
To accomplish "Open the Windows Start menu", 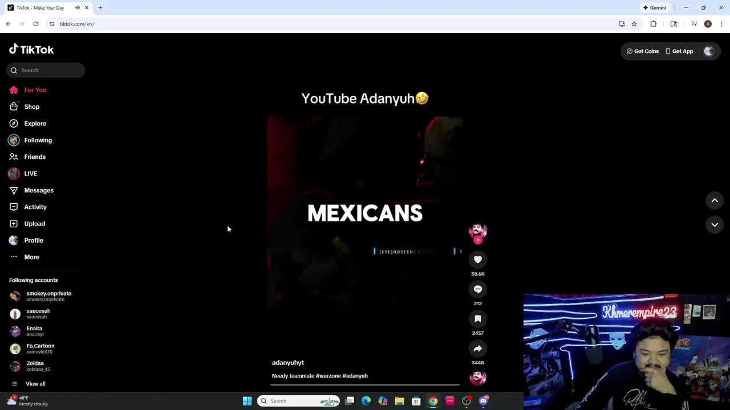I will (x=248, y=401).
